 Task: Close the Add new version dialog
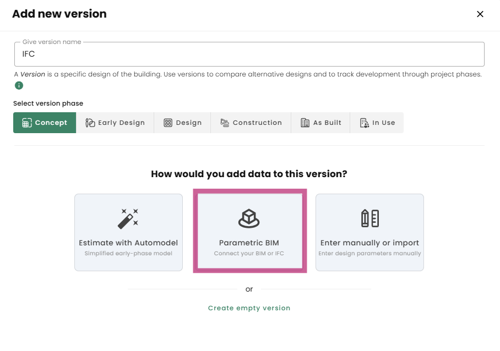(480, 14)
